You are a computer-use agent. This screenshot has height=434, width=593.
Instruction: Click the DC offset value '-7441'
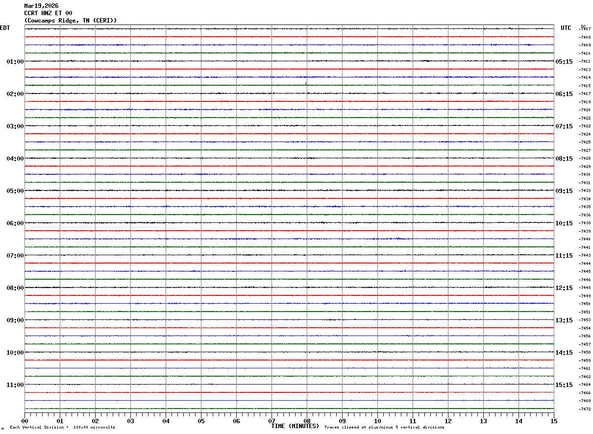click(585, 247)
